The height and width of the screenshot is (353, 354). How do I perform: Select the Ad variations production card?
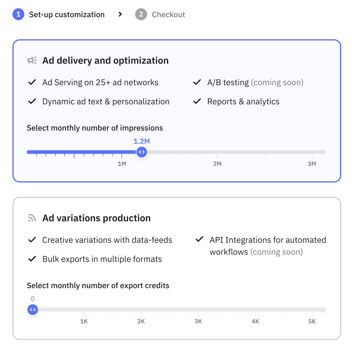[177, 268]
